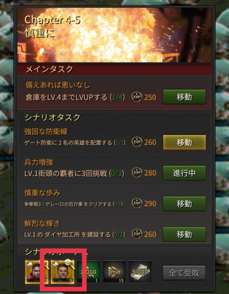This screenshot has height=294, width=229.
Task: Tap the green 2,000 resource reward icon
Action: [88, 272]
